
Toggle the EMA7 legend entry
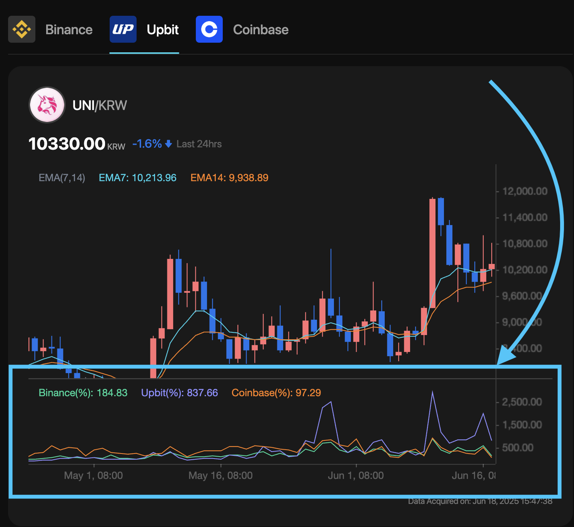pos(137,178)
